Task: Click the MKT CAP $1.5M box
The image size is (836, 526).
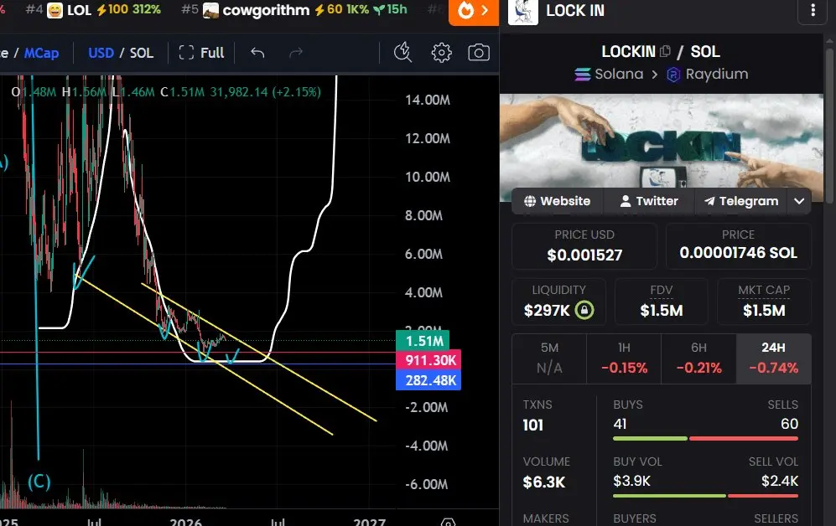Action: tap(764, 302)
